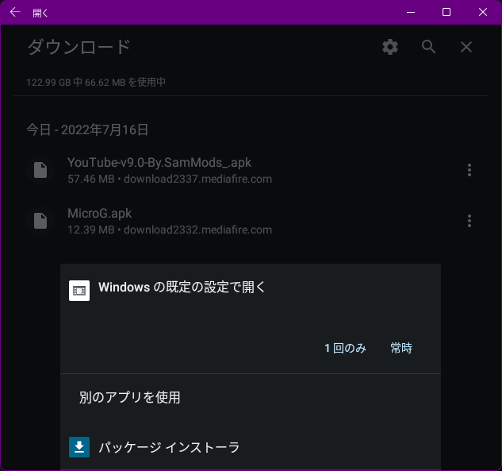Click the 別のアプリを使用 heading

pyautogui.click(x=129, y=398)
